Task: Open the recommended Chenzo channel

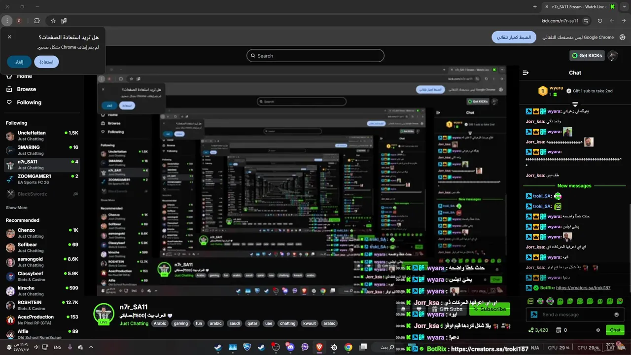Action: [x=42, y=233]
